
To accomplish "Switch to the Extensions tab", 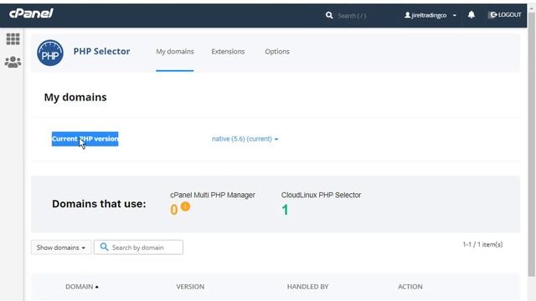I will coord(228,52).
